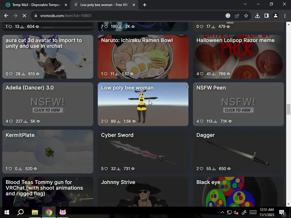291x218 pixels.
Task: Share this page via share icon
Action: (x=237, y=16)
